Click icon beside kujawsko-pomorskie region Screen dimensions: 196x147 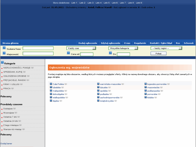(146, 84)
